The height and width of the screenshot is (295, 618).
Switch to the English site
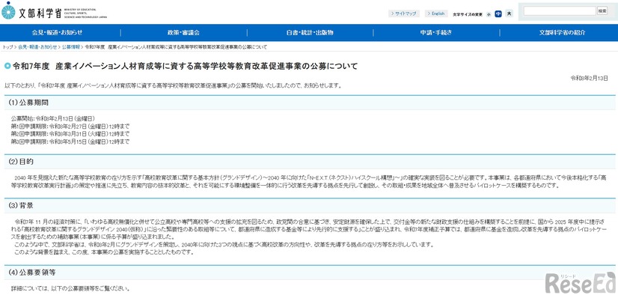[x=436, y=13]
